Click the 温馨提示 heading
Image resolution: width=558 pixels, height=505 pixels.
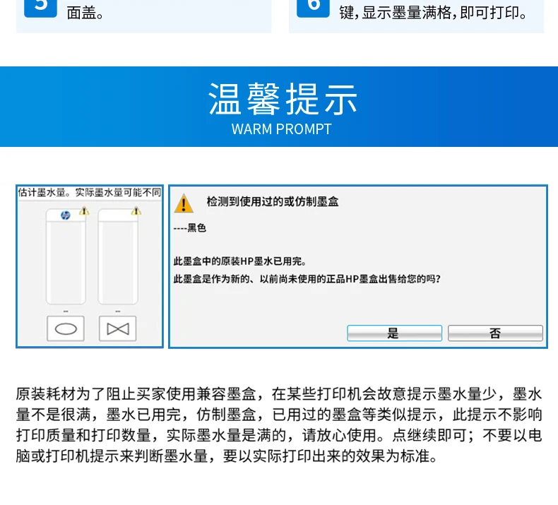click(283, 100)
